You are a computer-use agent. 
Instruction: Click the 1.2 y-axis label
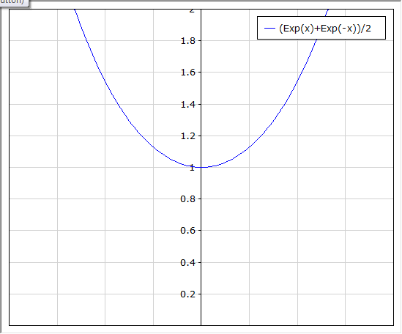click(x=187, y=136)
